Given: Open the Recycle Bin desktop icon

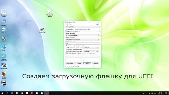Looking at the screenshot, I should [4, 31].
